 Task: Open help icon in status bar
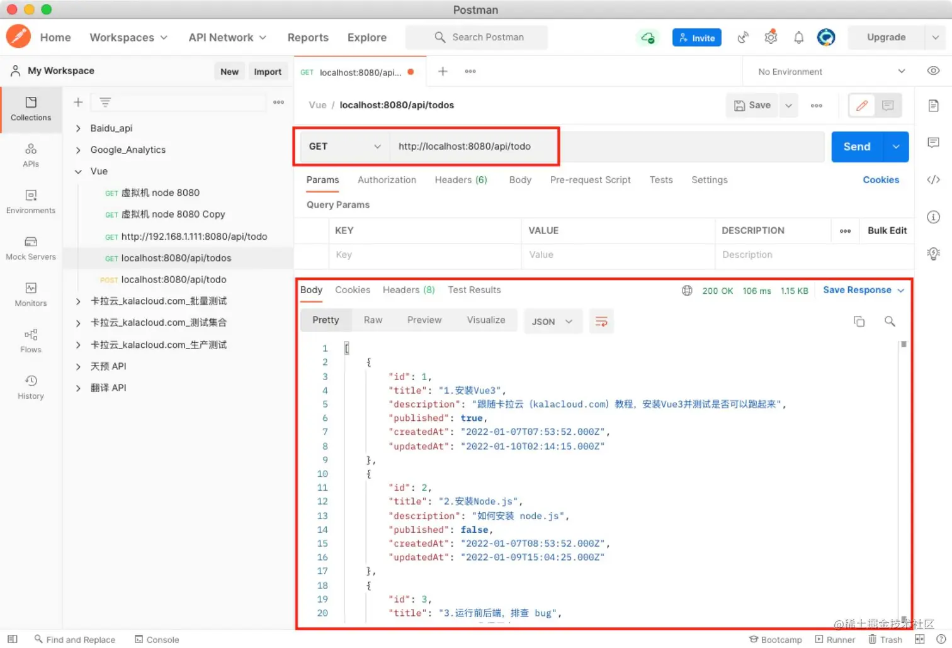tap(941, 639)
